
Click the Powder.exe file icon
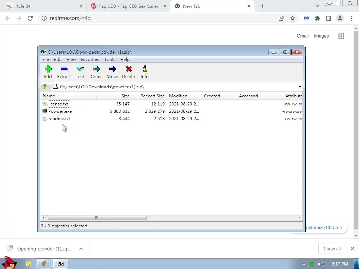click(x=45, y=111)
